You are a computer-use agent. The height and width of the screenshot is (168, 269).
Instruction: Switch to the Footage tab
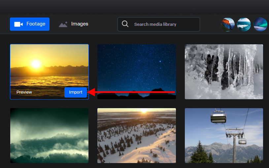pos(30,24)
